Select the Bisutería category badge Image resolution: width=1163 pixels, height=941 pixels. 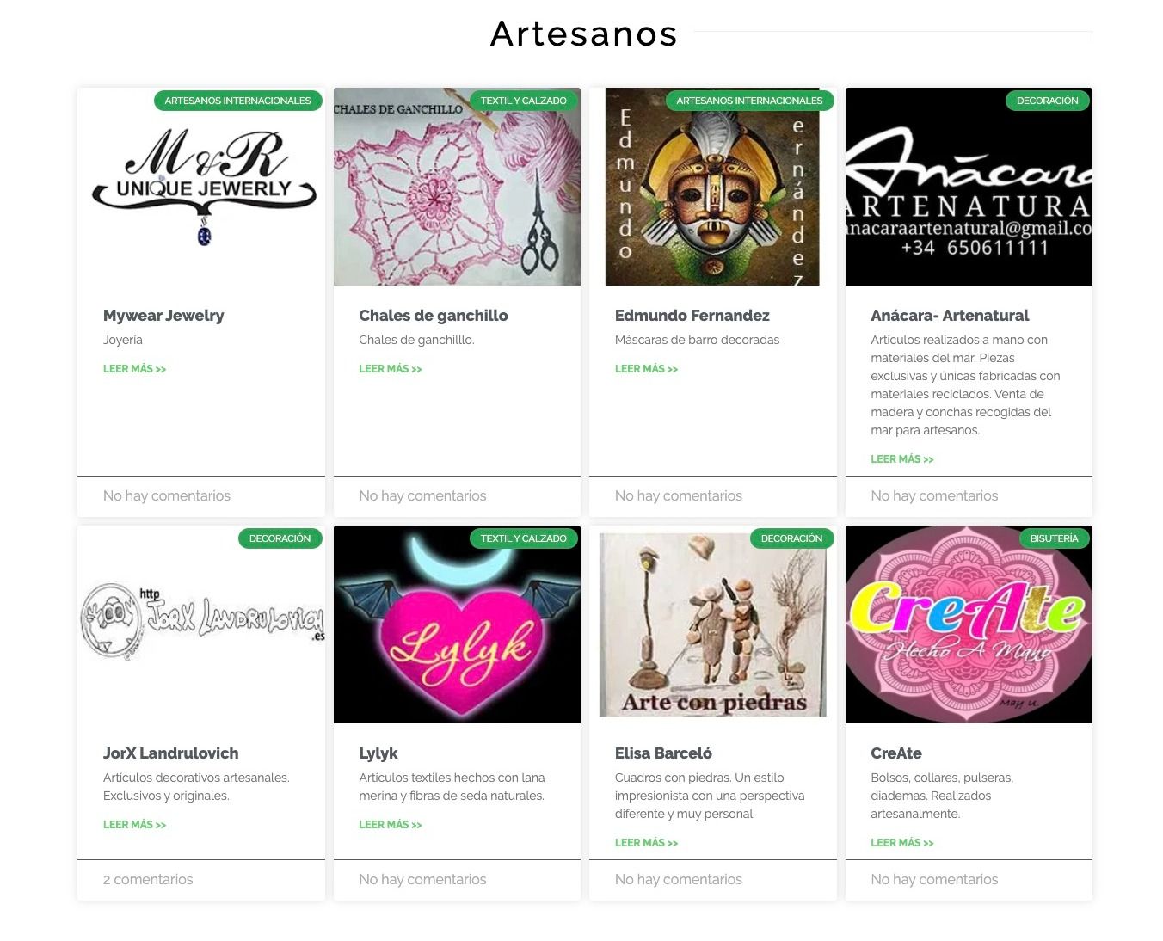[x=1054, y=538]
